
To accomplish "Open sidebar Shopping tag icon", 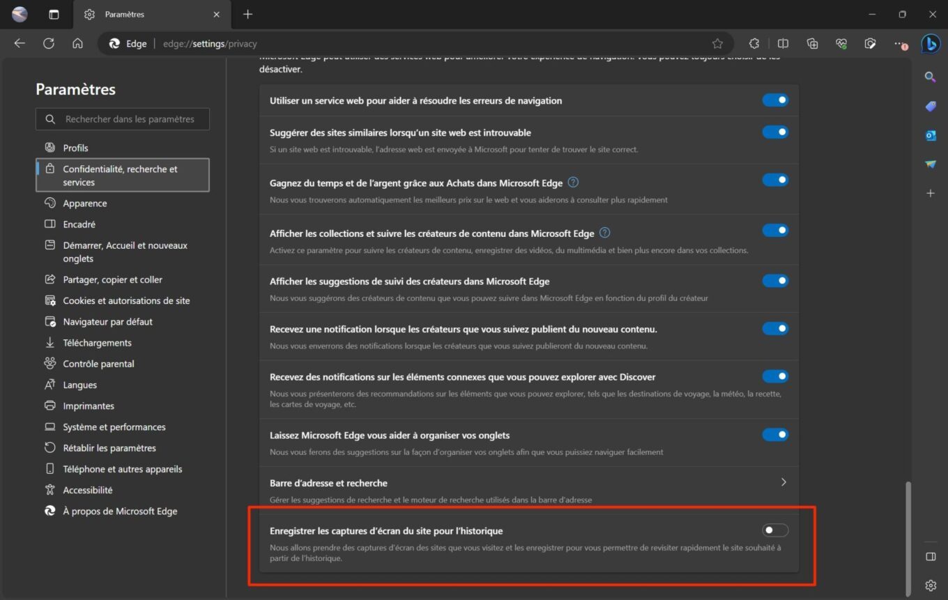I will (x=930, y=106).
